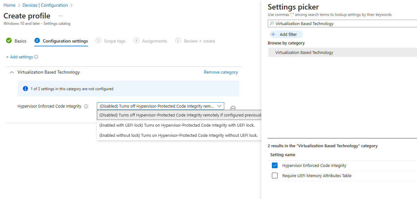
Task: Click the blue info icon in the notice banner
Action: pyautogui.click(x=25, y=89)
